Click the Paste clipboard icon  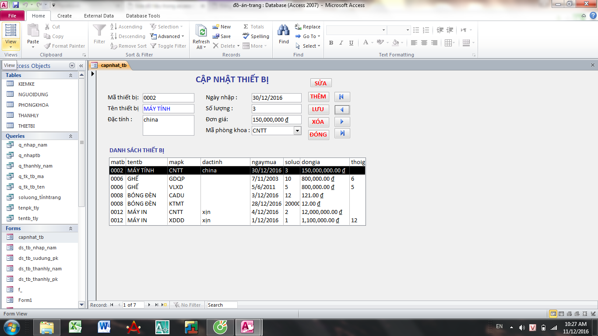33,31
